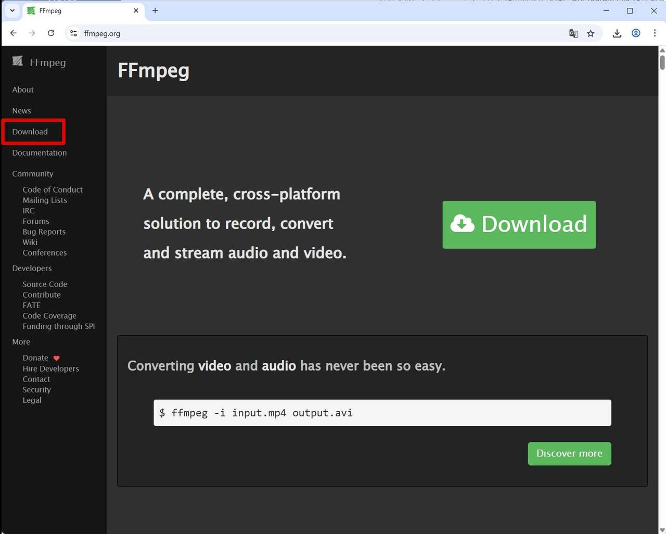This screenshot has width=666, height=534.
Task: Open Chrome three-dot menu
Action: pyautogui.click(x=655, y=33)
